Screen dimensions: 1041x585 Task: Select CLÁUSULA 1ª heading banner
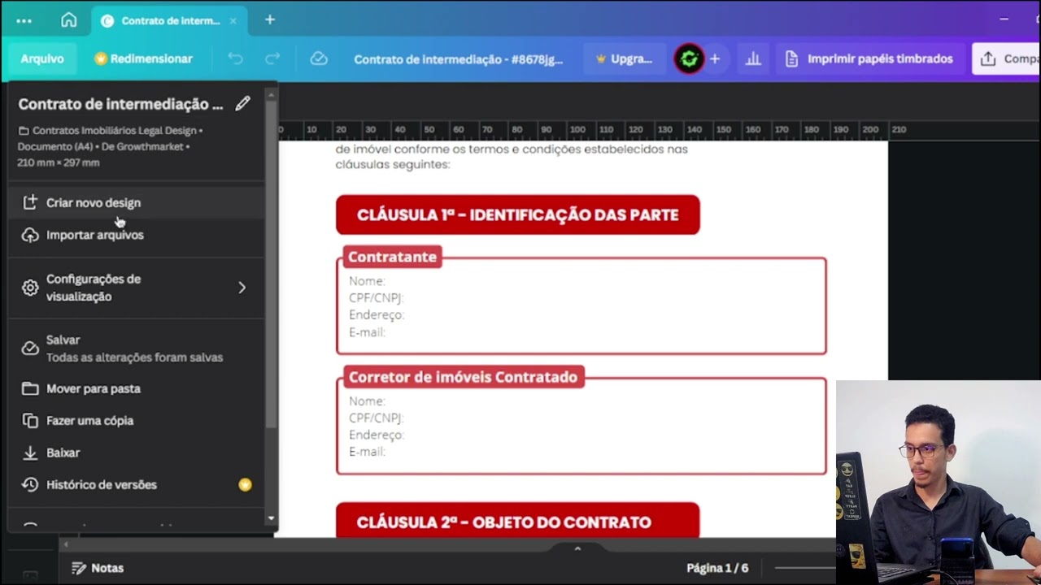click(x=517, y=215)
